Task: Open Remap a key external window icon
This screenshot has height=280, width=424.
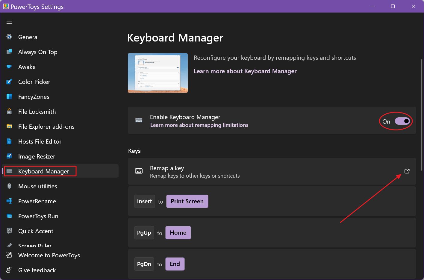Action: tap(407, 171)
